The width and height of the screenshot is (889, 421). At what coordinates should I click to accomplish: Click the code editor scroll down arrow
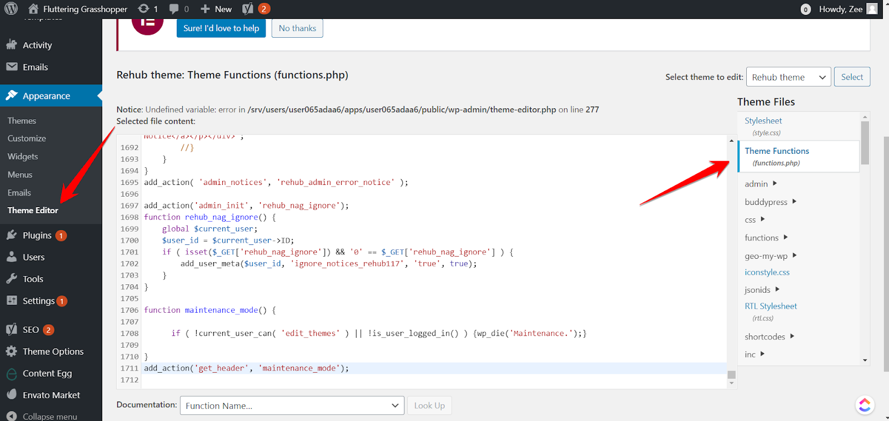point(732,383)
